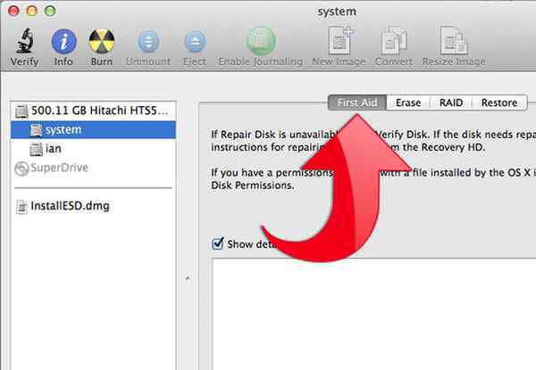
Task: Click the Resize Image toolbar icon
Action: tap(454, 41)
